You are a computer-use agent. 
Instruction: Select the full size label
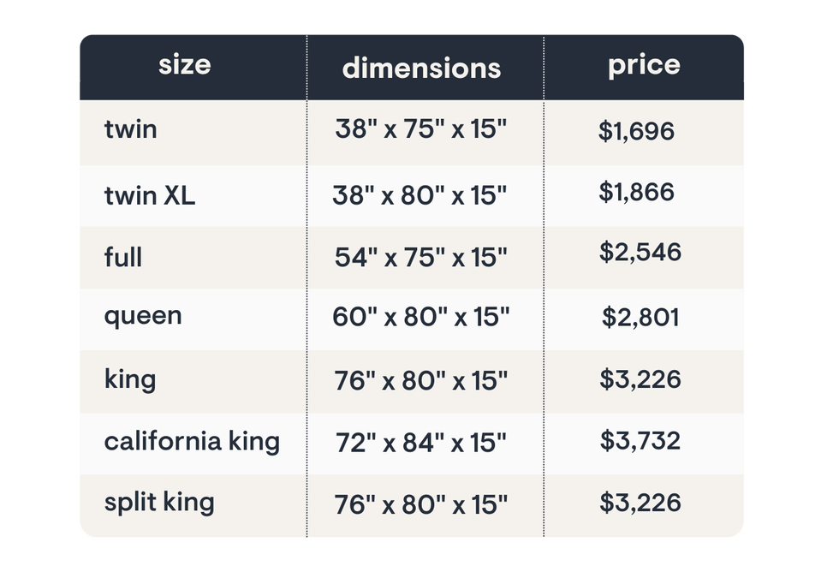coord(123,257)
